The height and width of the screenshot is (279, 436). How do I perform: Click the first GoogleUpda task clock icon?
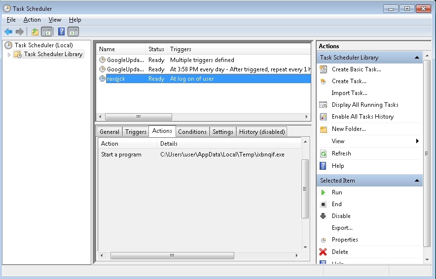click(102, 60)
